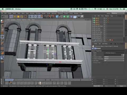
Task: Click the Camera icon in toolbar
Action: click(78, 17)
